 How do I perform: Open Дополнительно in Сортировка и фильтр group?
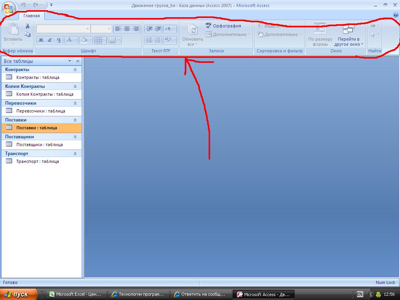(x=279, y=34)
